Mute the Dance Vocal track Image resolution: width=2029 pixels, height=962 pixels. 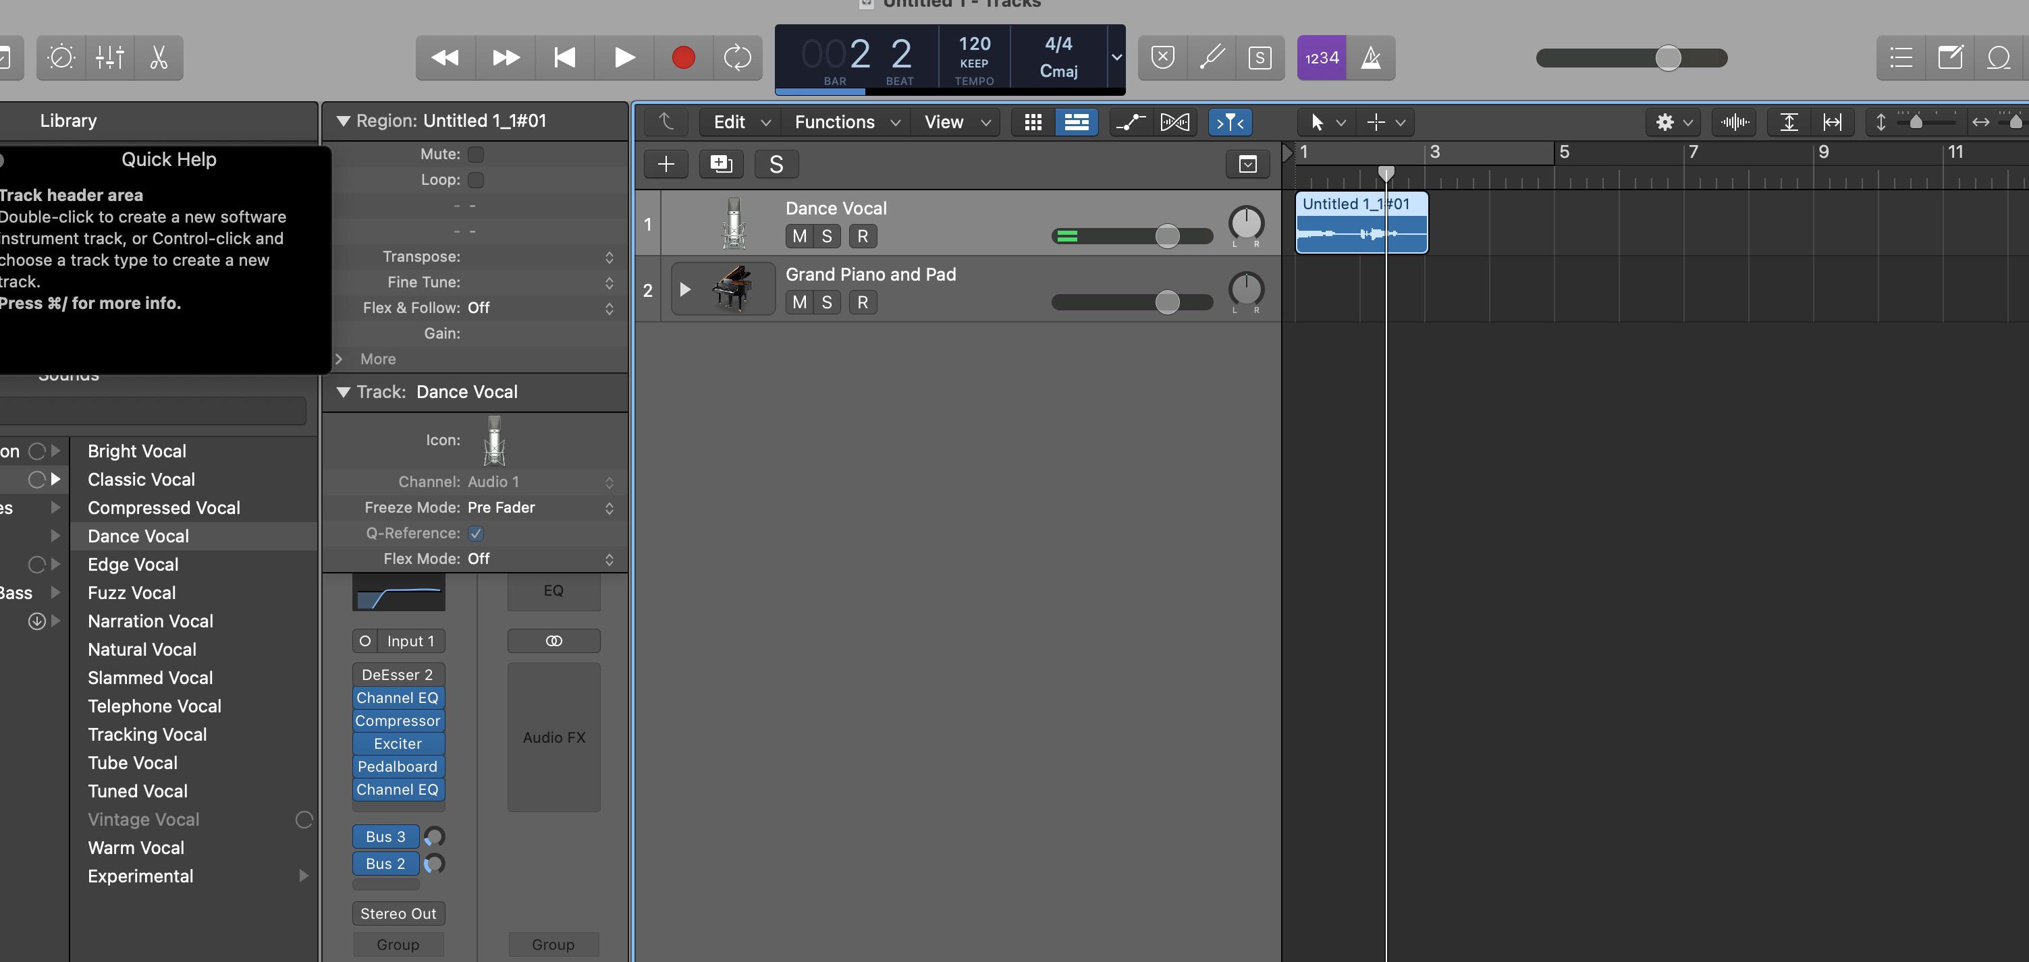click(x=798, y=235)
